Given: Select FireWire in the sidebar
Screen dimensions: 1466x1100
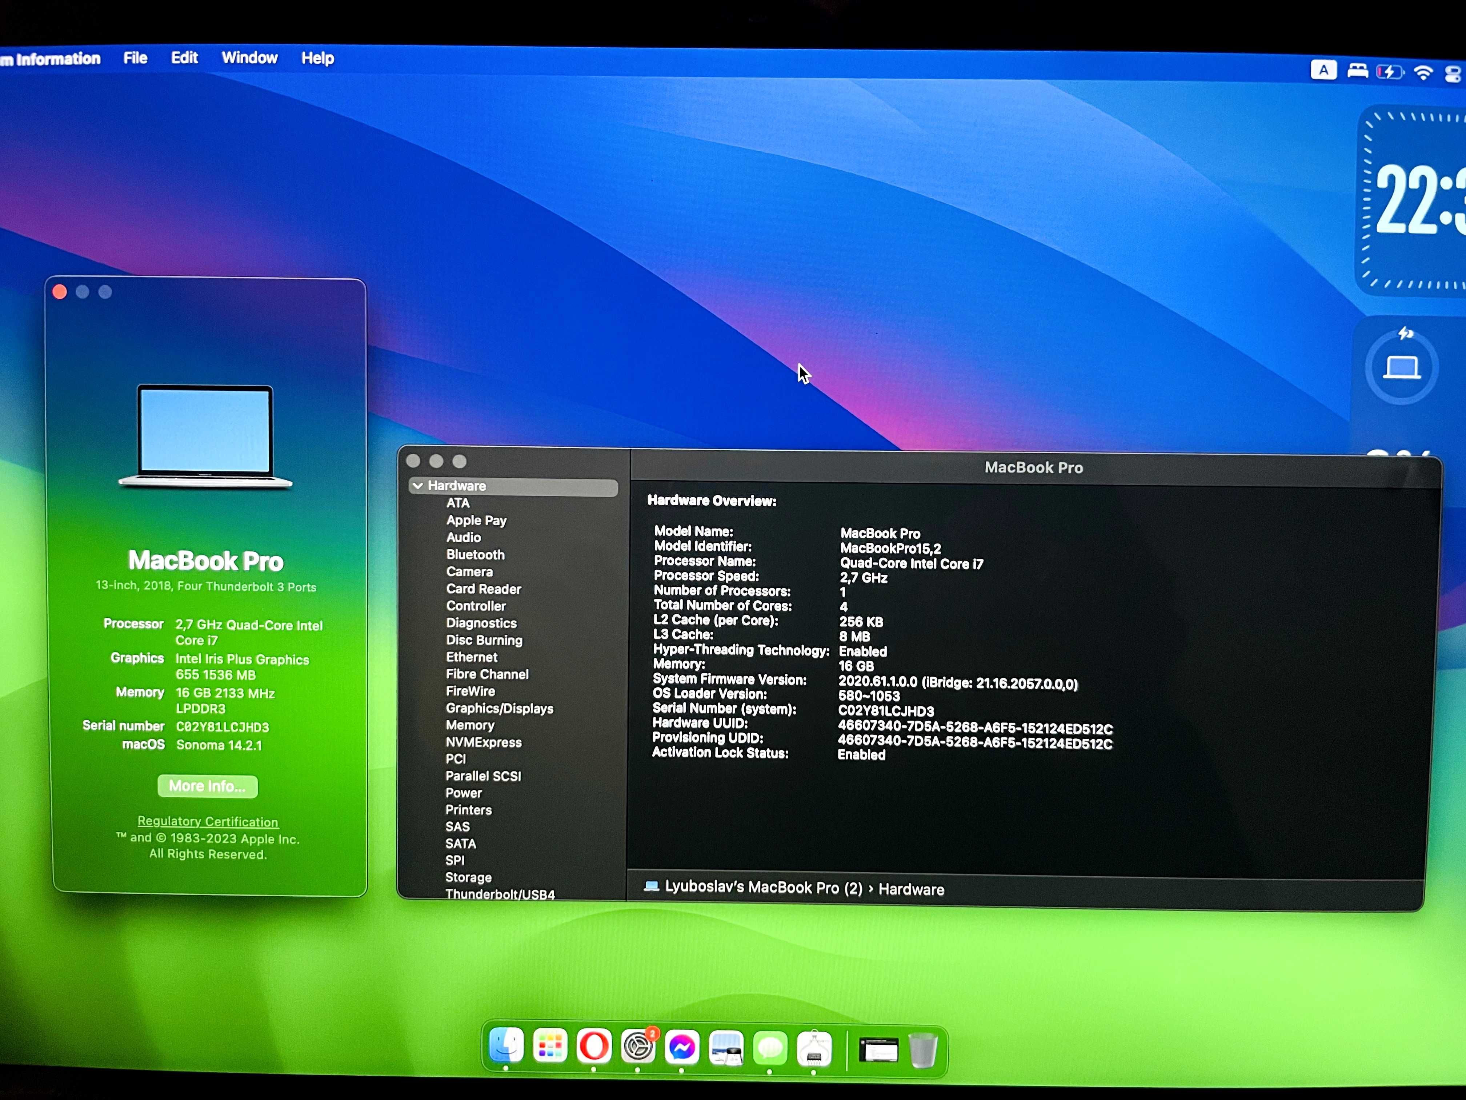Looking at the screenshot, I should pos(470,692).
